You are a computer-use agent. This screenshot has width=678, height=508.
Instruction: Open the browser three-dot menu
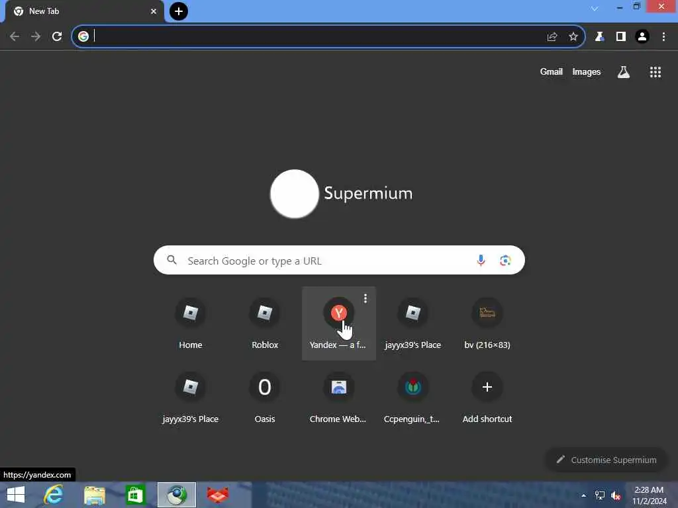click(663, 37)
